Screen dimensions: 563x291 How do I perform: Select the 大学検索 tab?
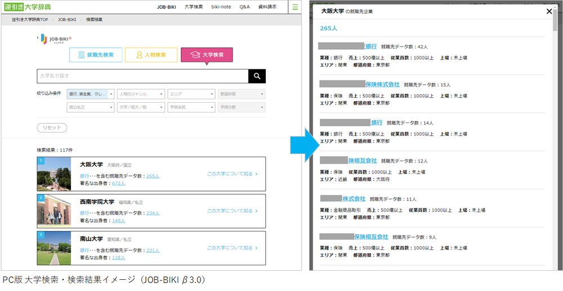point(207,55)
